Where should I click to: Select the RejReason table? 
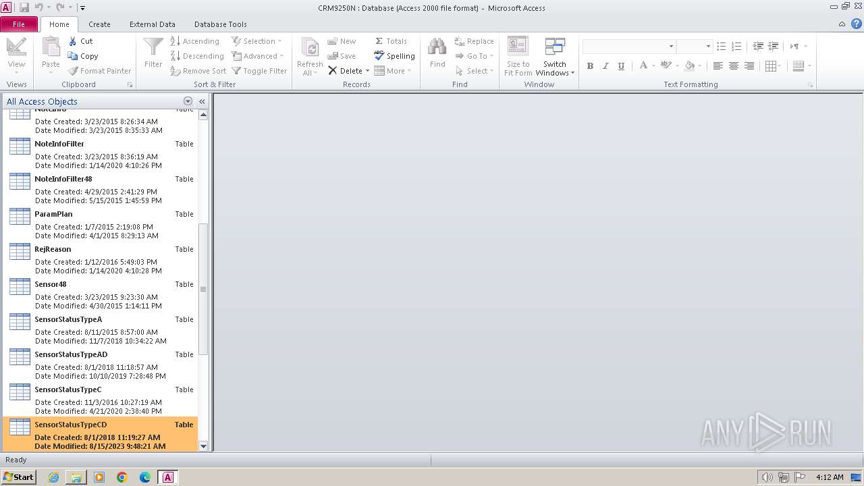[x=101, y=261]
